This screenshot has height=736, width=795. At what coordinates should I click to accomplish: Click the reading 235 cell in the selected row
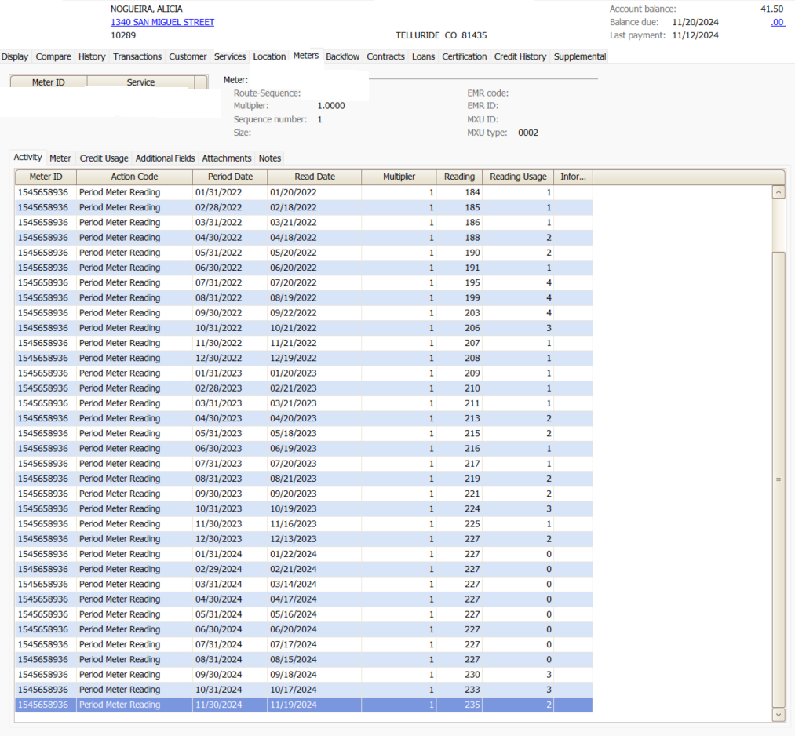(459, 705)
